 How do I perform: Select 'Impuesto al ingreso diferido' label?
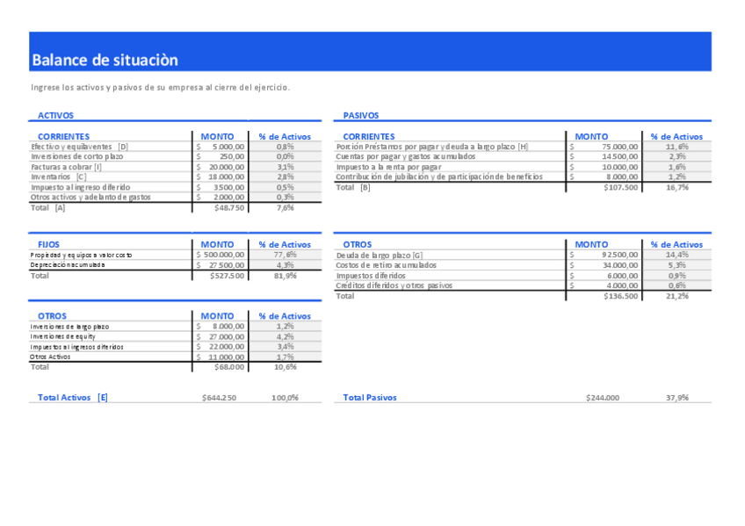pos(80,188)
